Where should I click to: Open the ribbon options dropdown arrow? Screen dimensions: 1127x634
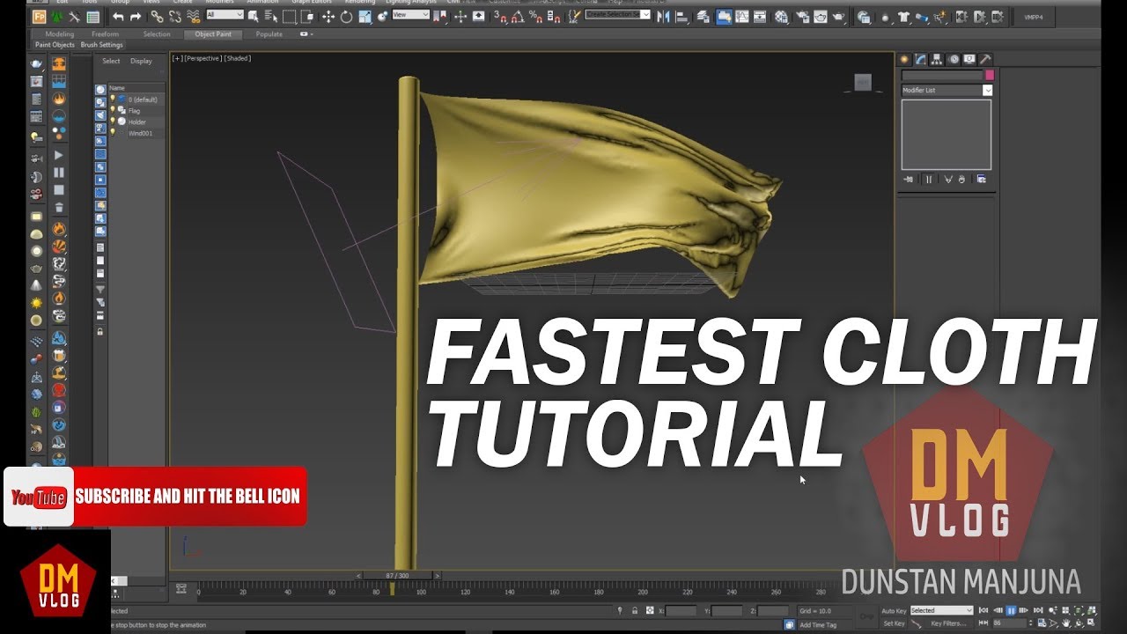tap(306, 33)
